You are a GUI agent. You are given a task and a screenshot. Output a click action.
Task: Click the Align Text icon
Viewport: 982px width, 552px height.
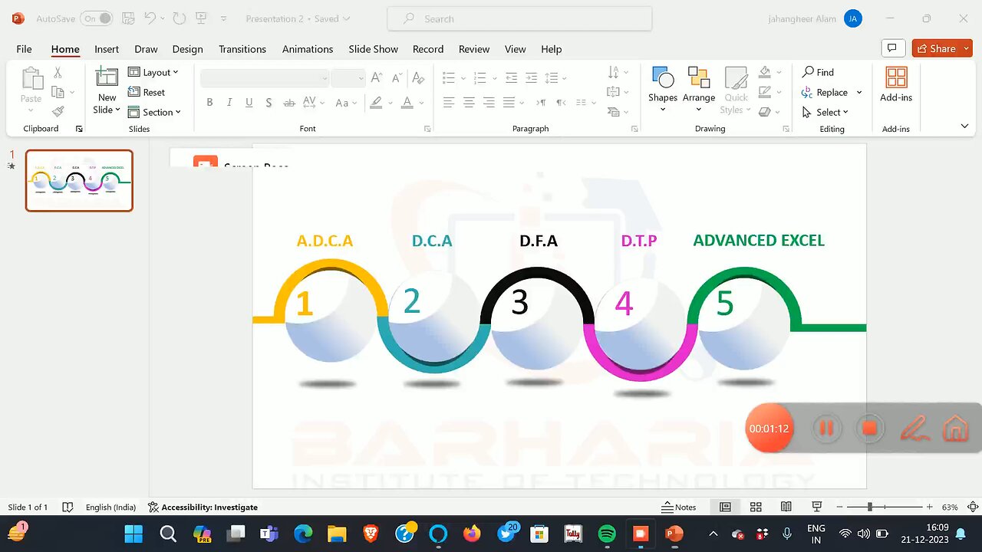click(613, 92)
